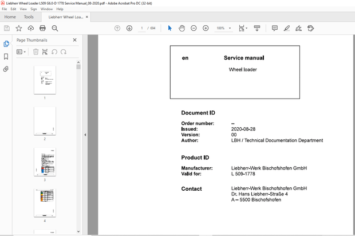This screenshot has height=236, width=355.
Task: Open the View menu
Action: pos(23,9)
